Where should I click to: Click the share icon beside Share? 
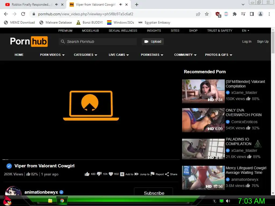point(167,174)
